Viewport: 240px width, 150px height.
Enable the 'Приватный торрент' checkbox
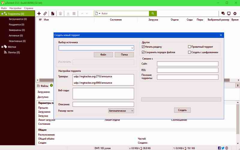pyautogui.click(x=189, y=47)
